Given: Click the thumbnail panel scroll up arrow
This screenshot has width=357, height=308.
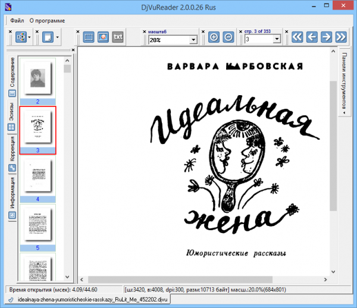Looking at the screenshot, I should [67, 61].
